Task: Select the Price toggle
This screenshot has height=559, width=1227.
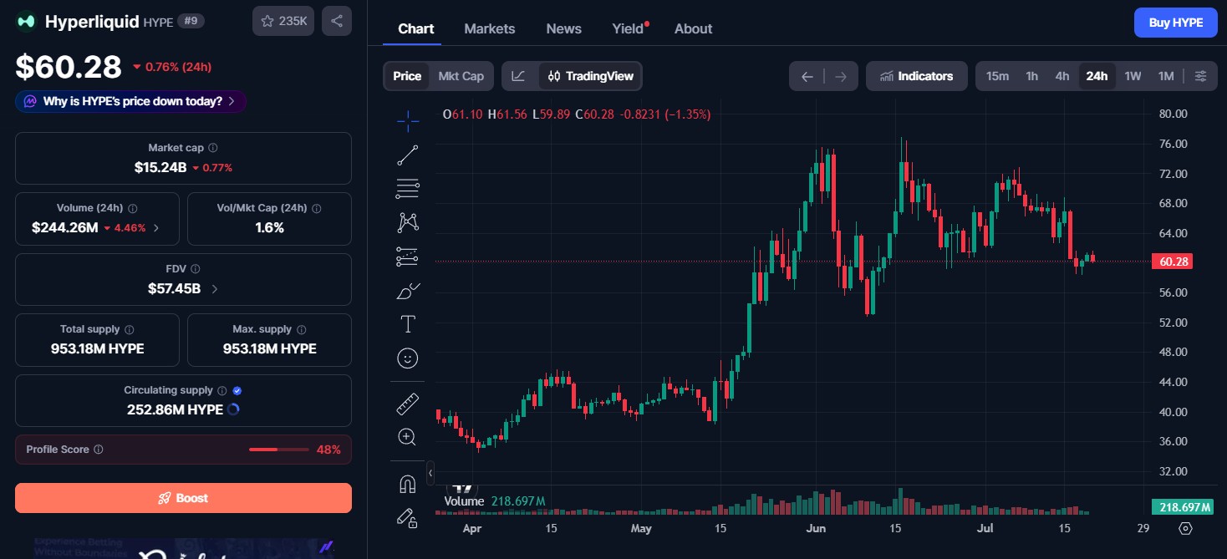Action: (x=407, y=76)
